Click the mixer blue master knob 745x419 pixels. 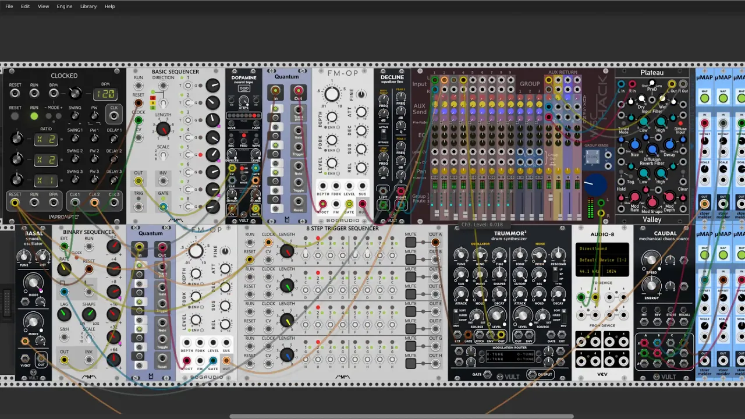coord(595,184)
